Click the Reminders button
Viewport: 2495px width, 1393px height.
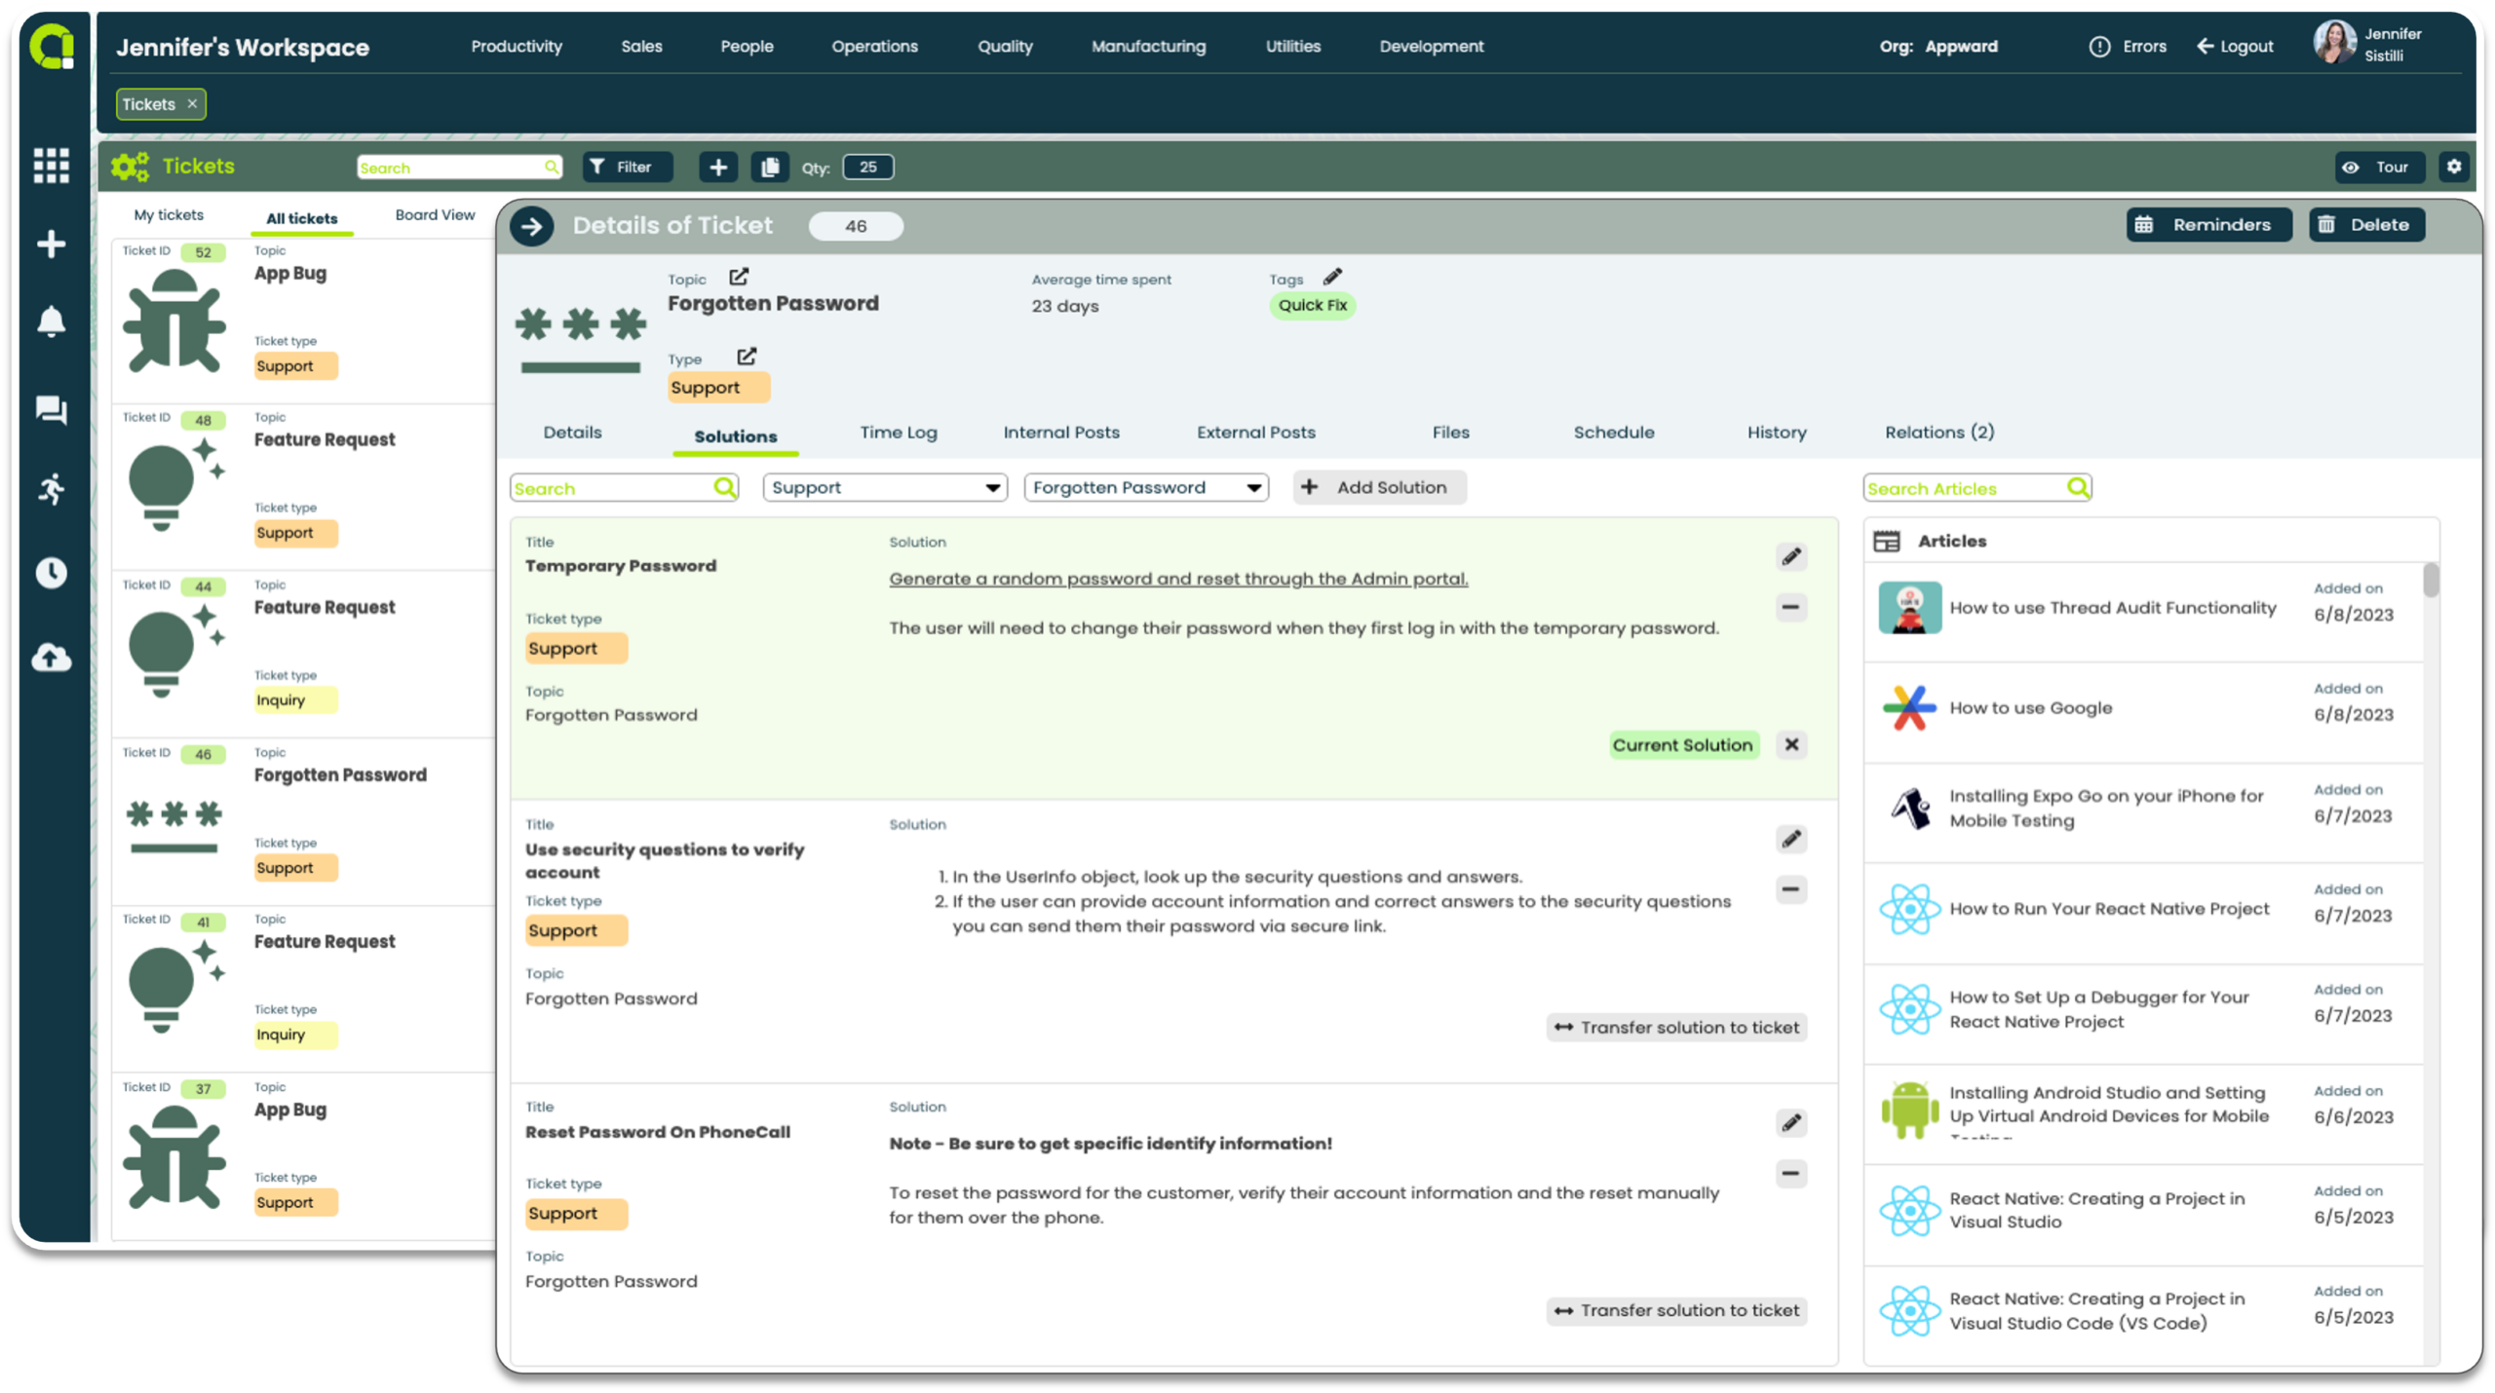(x=2207, y=225)
